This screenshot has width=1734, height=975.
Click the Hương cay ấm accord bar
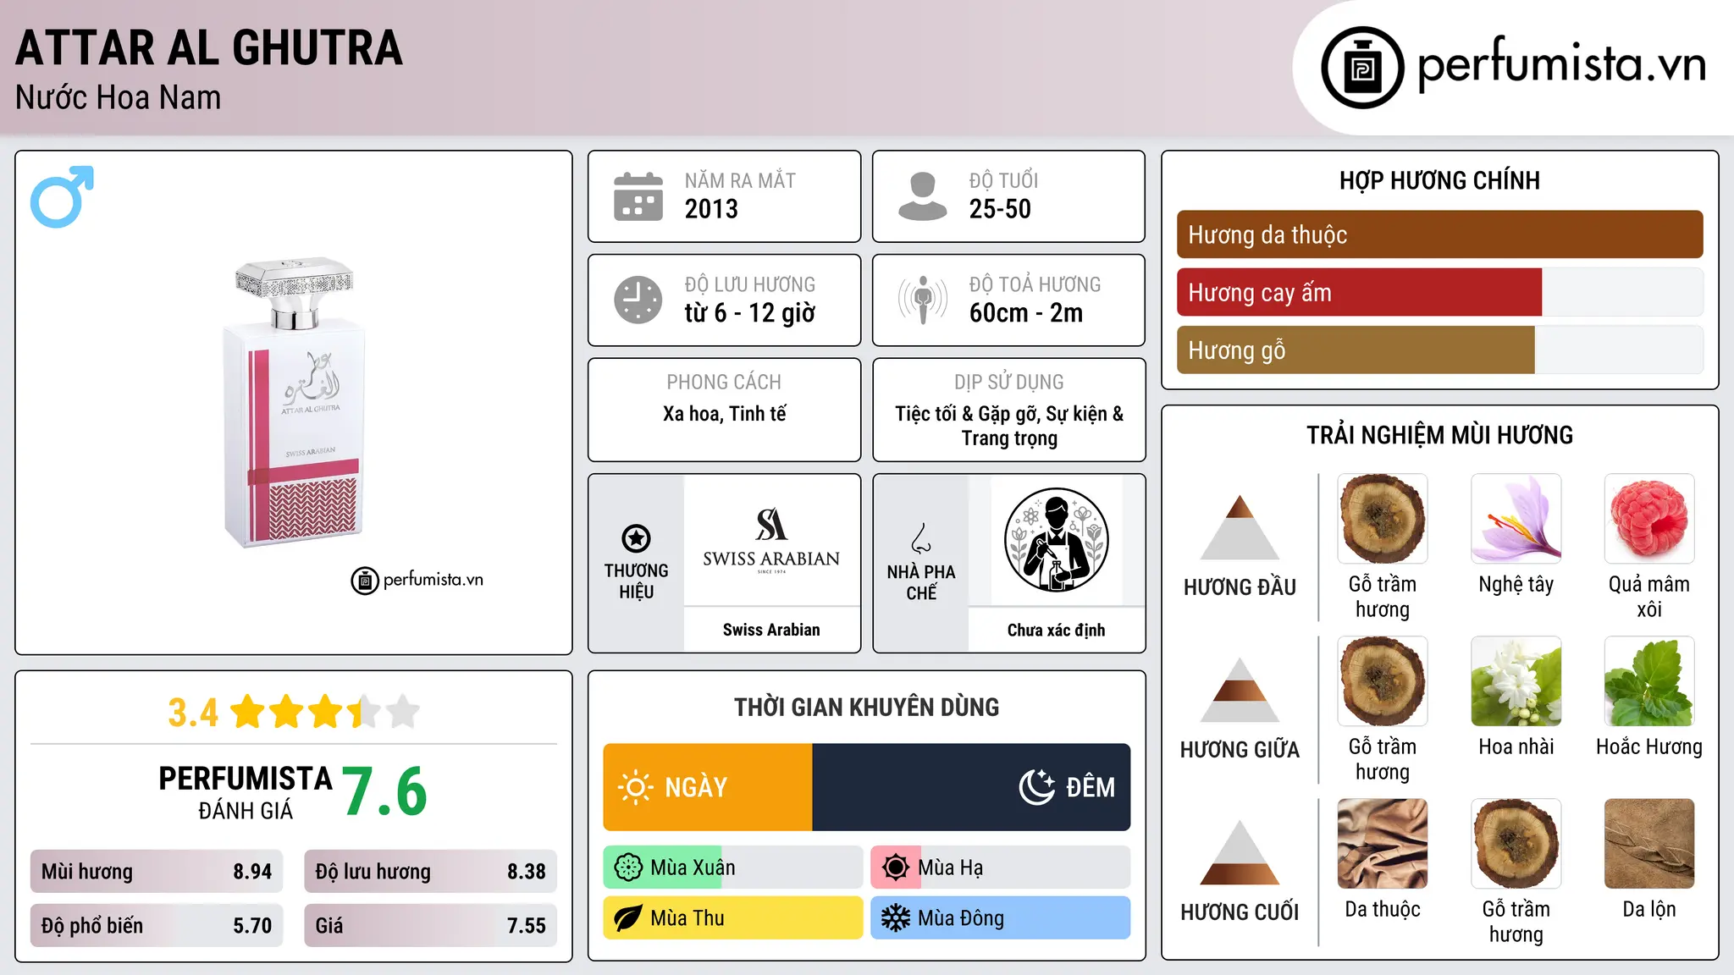[x=1439, y=293]
